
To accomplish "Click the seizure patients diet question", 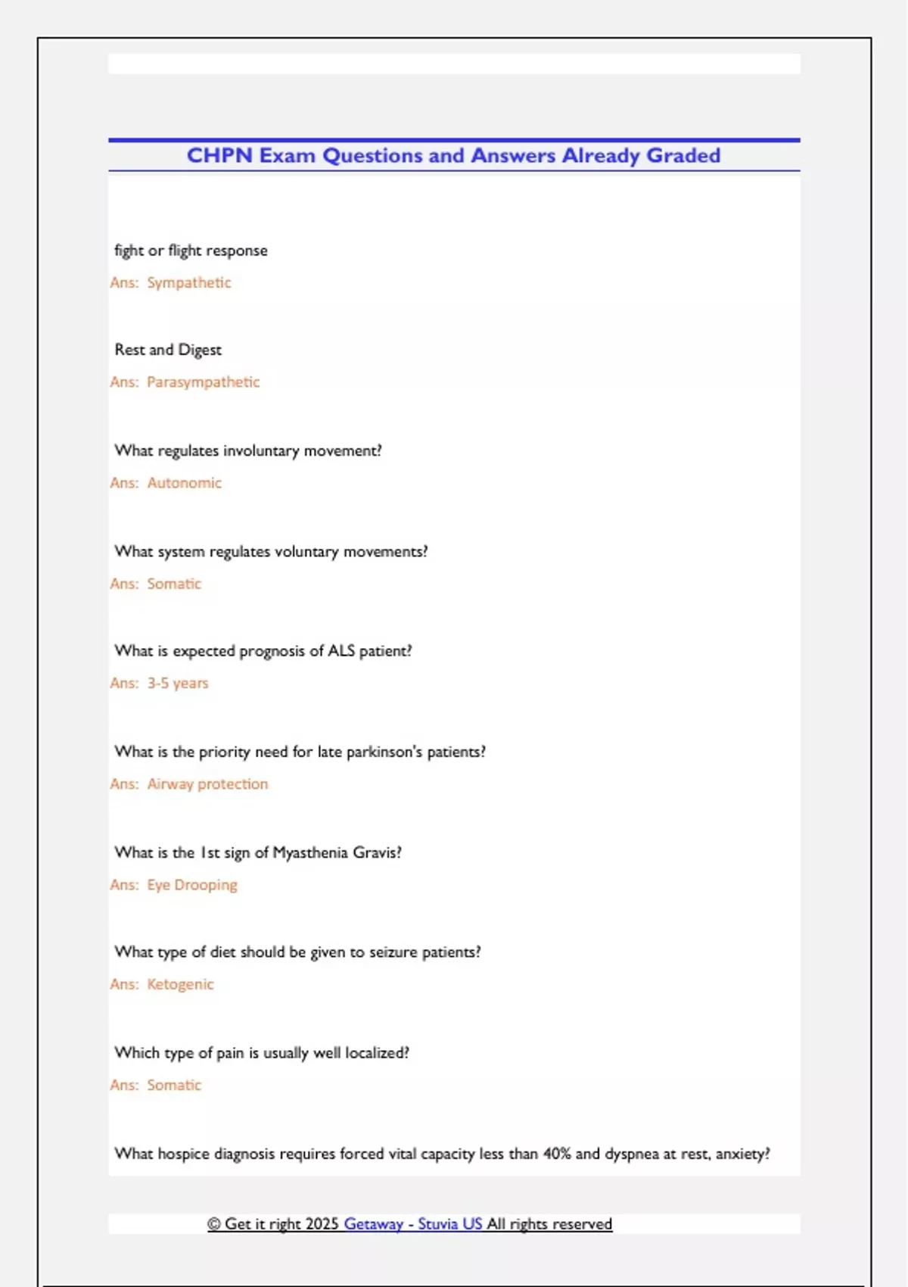I will [297, 952].
